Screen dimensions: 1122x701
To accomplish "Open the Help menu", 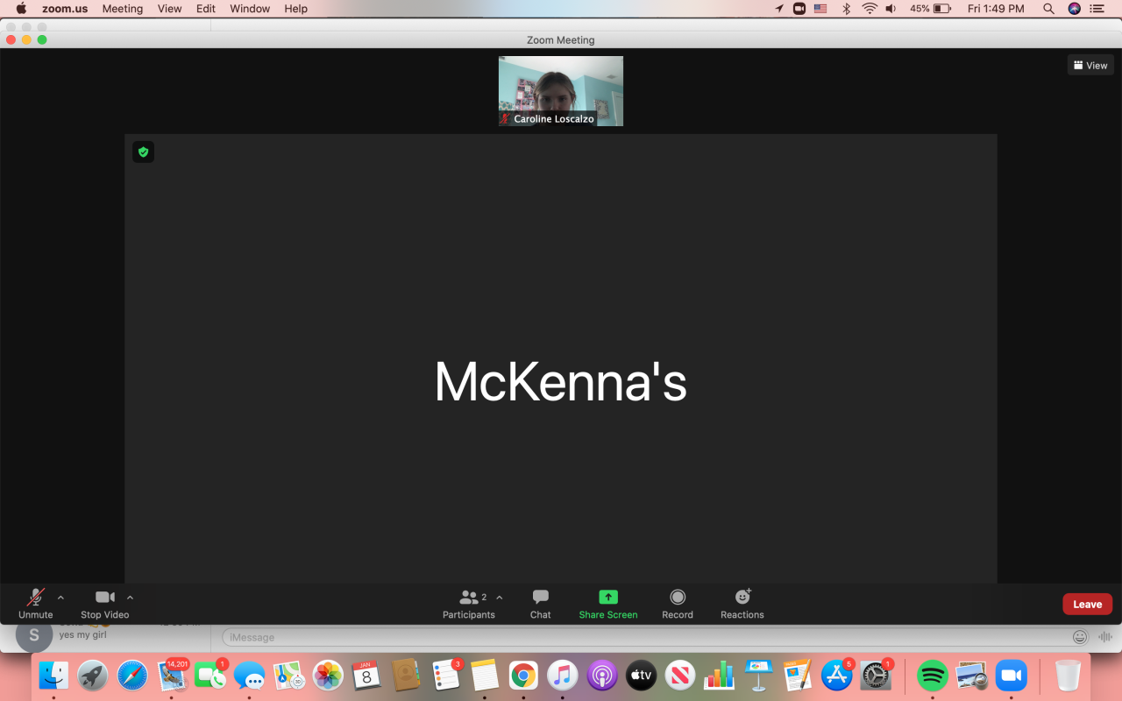I will 296,9.
